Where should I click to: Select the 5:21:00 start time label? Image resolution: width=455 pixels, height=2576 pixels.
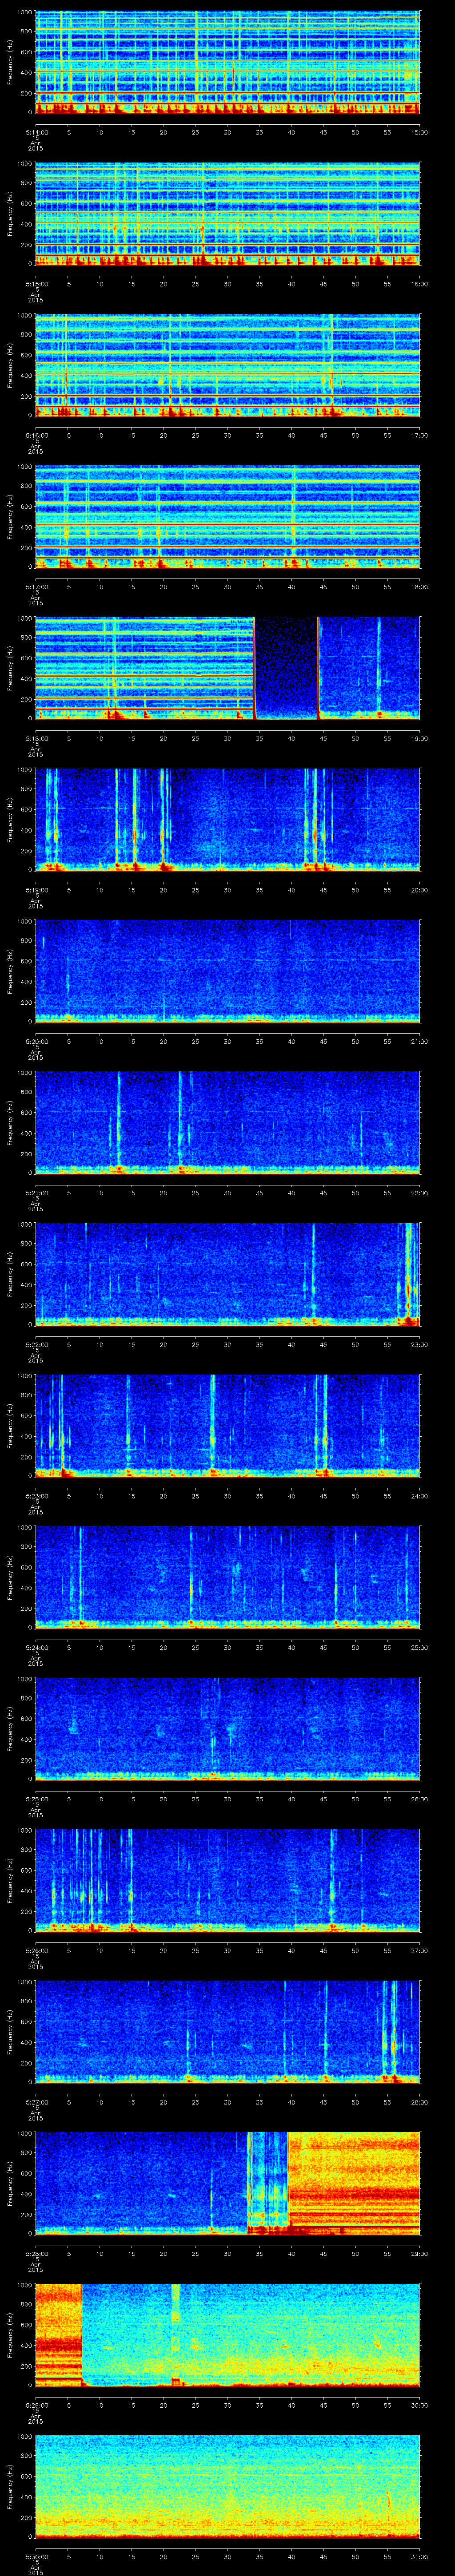[x=35, y=1193]
